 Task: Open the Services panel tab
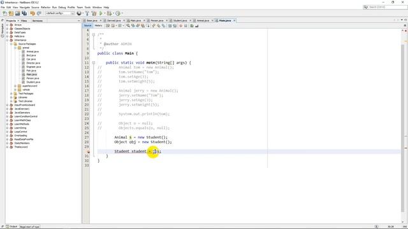point(38,21)
